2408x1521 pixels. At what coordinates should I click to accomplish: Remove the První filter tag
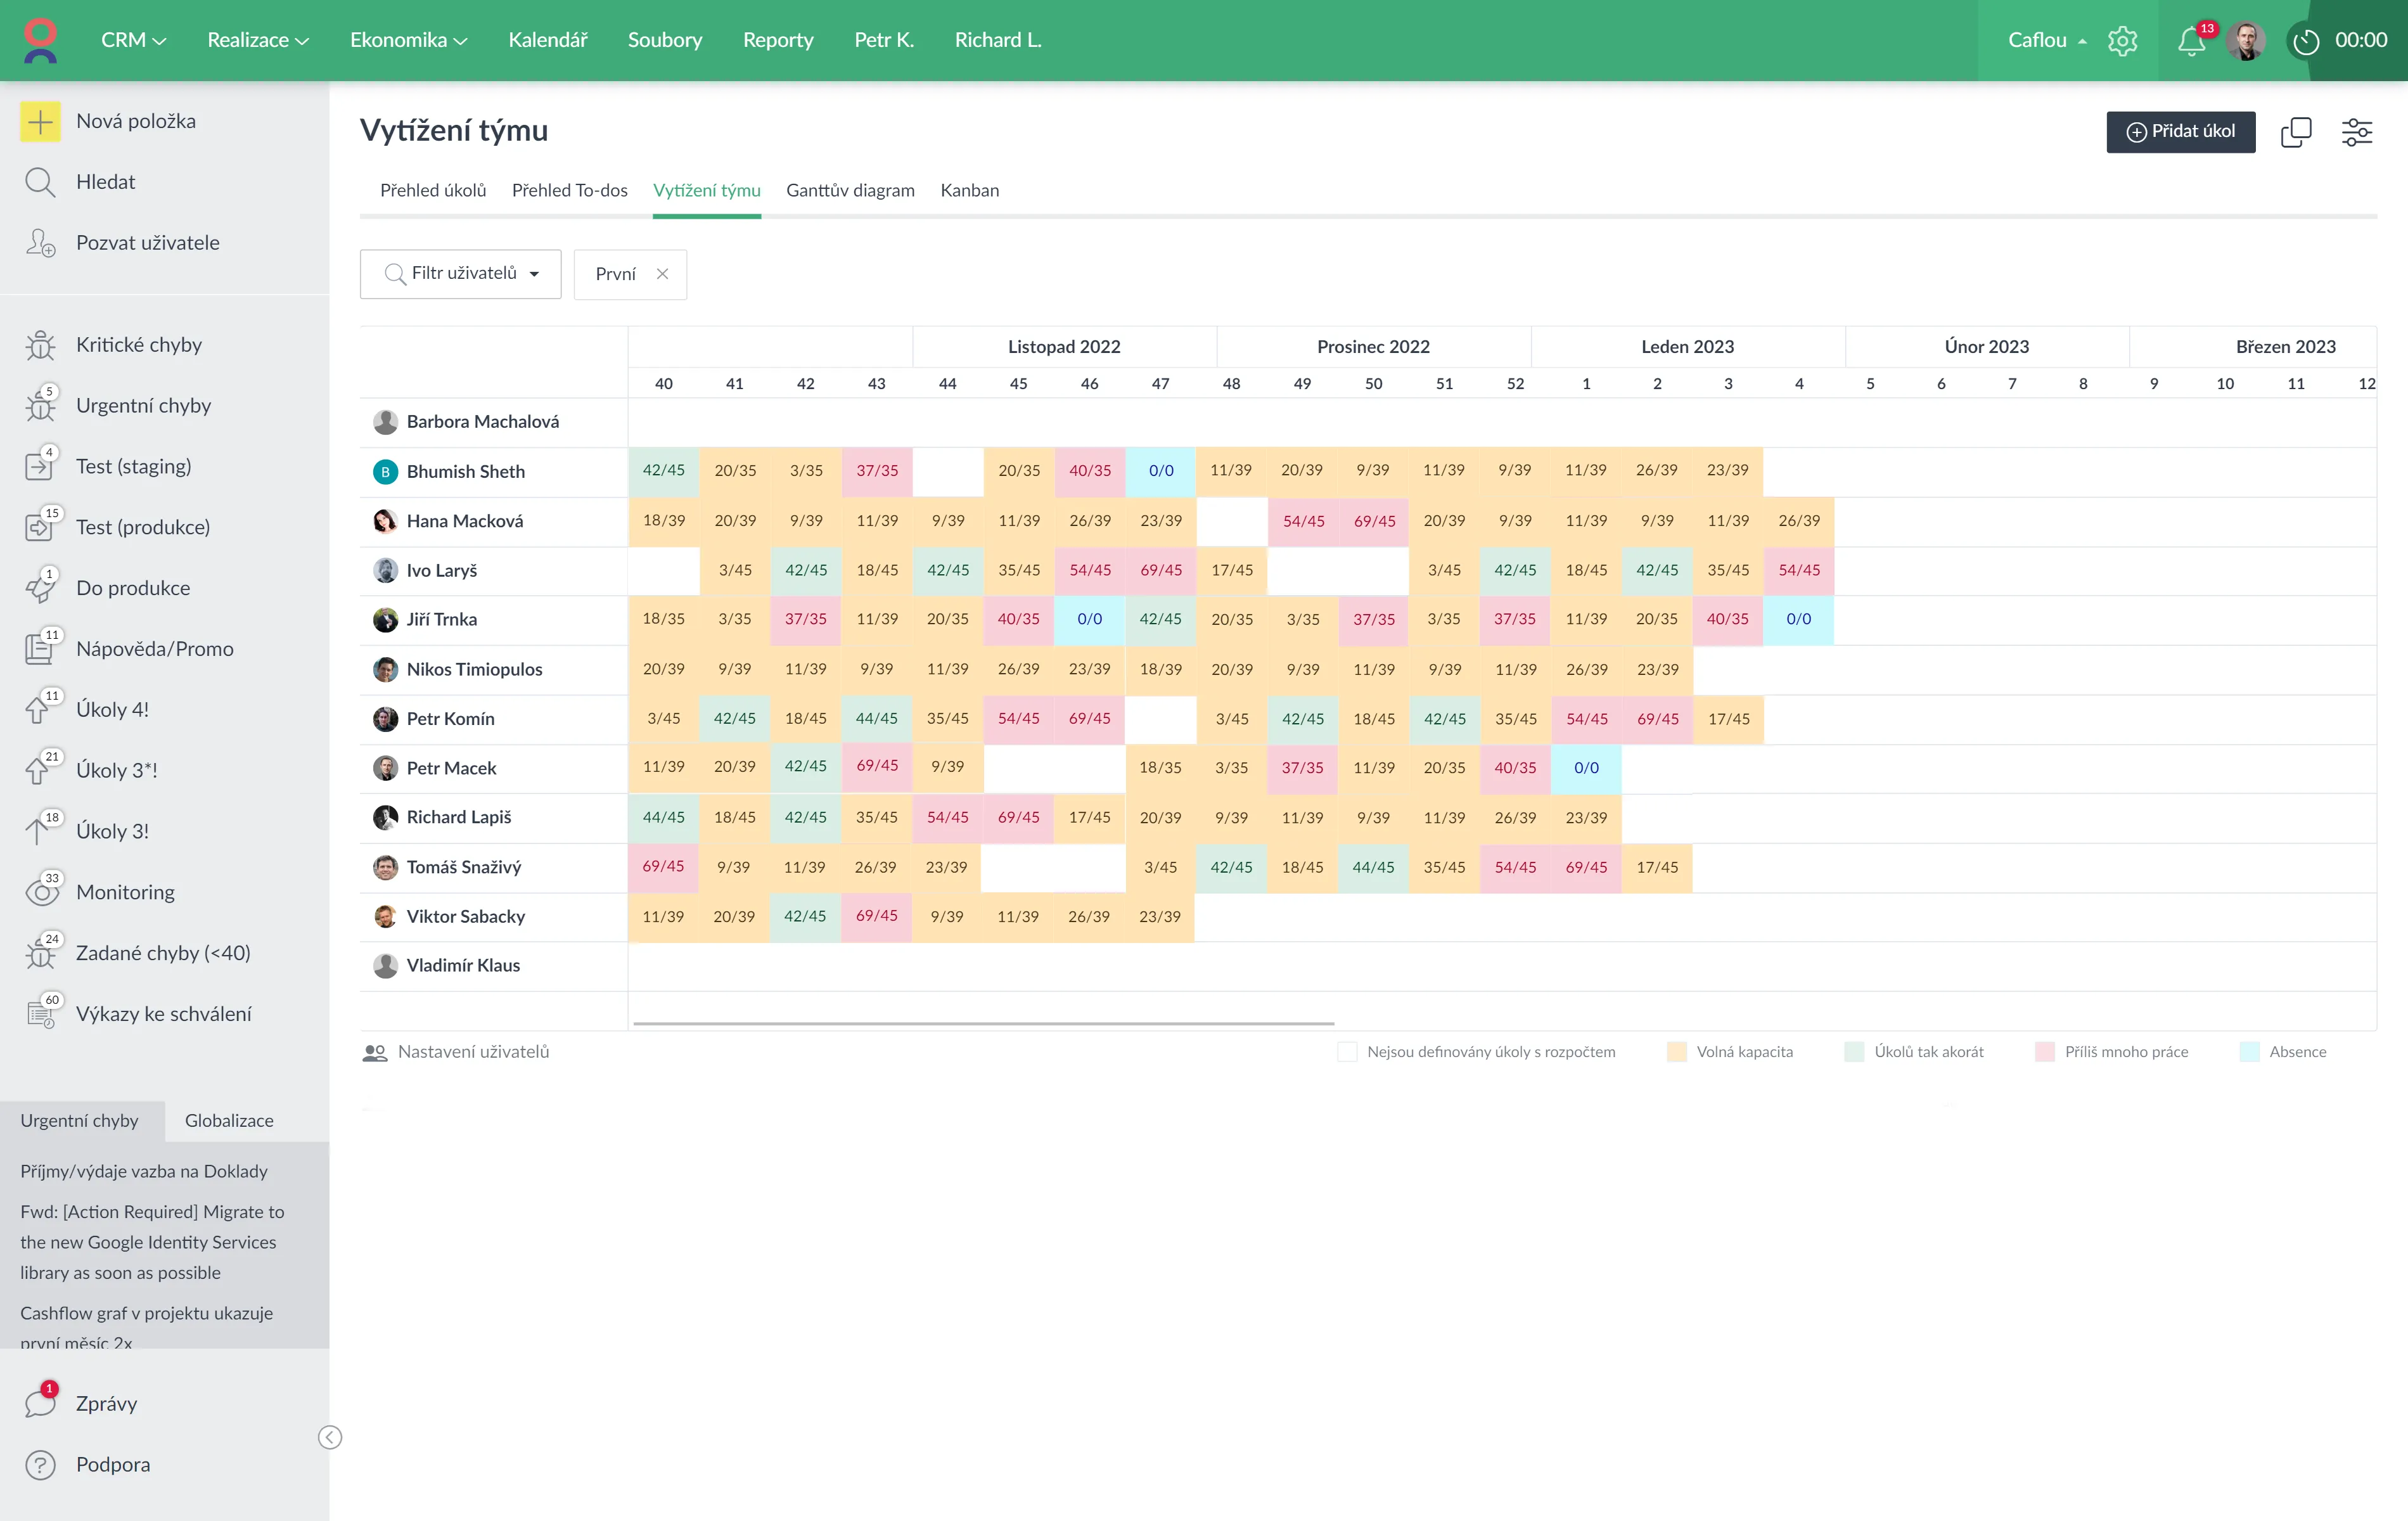(662, 274)
